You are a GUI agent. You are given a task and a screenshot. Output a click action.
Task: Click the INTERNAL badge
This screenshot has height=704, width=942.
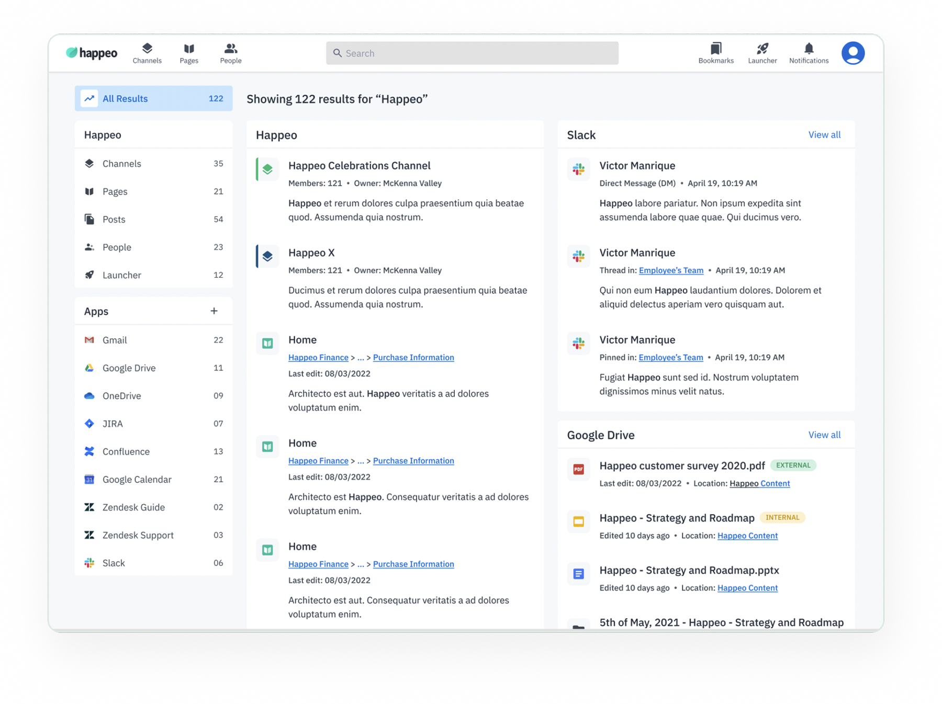pyautogui.click(x=782, y=517)
